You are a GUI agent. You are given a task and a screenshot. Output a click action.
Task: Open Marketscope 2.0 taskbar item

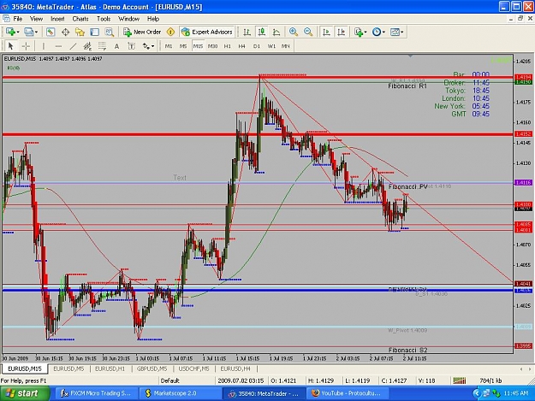tap(180, 393)
